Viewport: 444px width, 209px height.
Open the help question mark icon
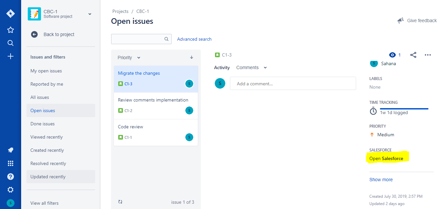point(11,177)
